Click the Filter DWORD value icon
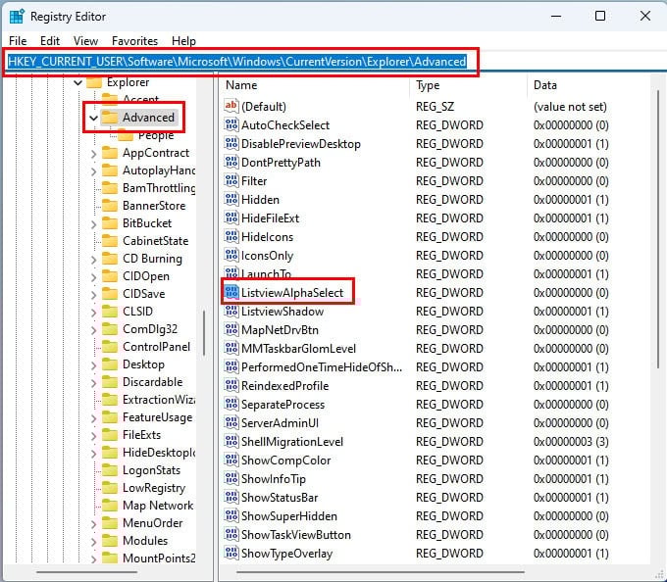Screen dimensions: 667x582 [231, 180]
